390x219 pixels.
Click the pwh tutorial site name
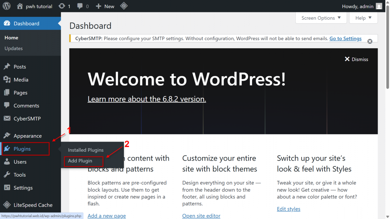pos(39,6)
